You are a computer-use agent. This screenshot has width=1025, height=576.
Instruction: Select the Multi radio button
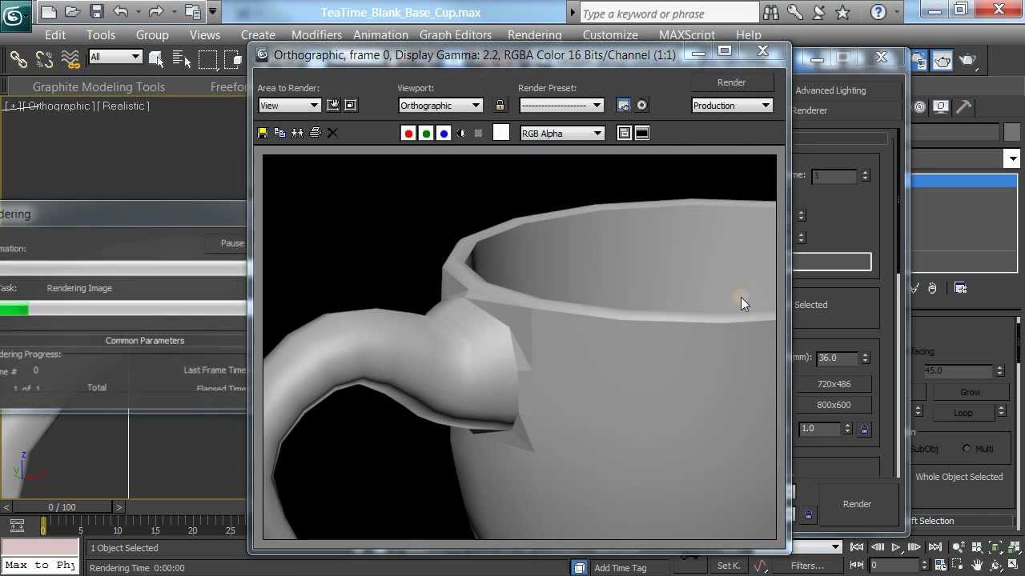967,449
